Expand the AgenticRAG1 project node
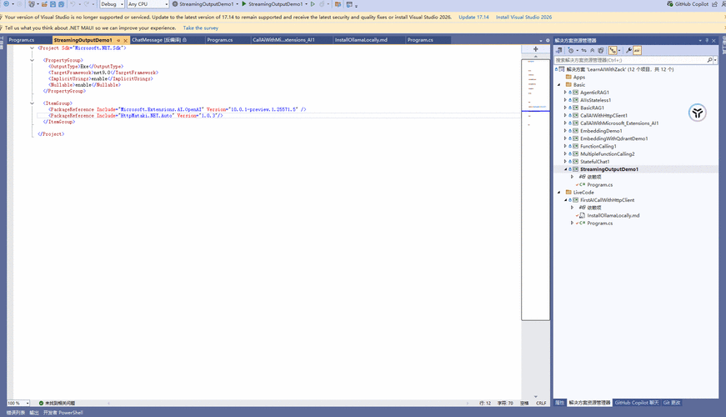The height and width of the screenshot is (417, 726). [565, 93]
